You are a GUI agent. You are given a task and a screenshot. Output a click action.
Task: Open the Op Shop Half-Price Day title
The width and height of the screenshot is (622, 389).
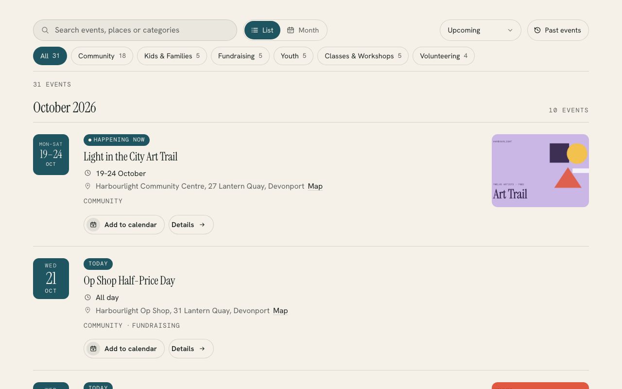click(129, 281)
